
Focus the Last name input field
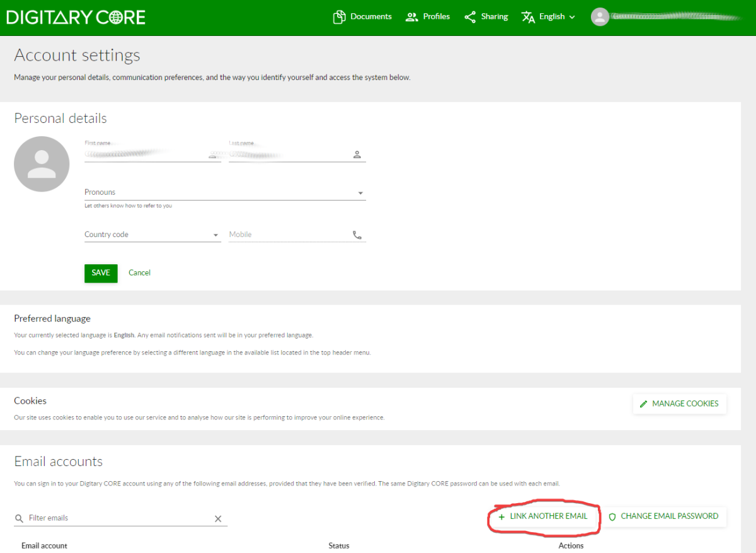click(297, 153)
